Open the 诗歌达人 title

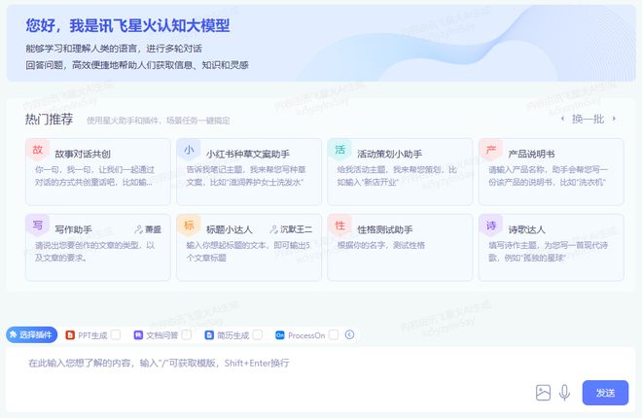[x=526, y=229]
